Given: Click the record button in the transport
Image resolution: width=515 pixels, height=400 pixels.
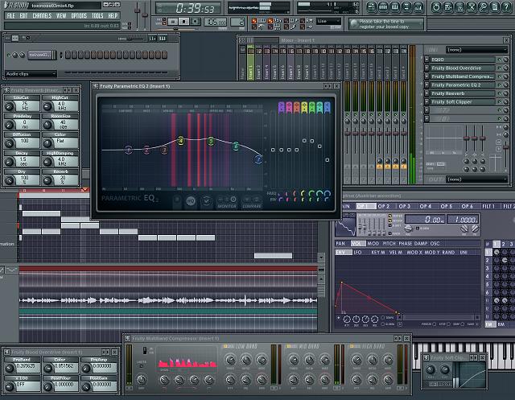Looking at the screenshot, I should coord(195,22).
